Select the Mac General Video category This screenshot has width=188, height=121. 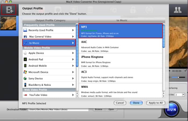pos(49,36)
